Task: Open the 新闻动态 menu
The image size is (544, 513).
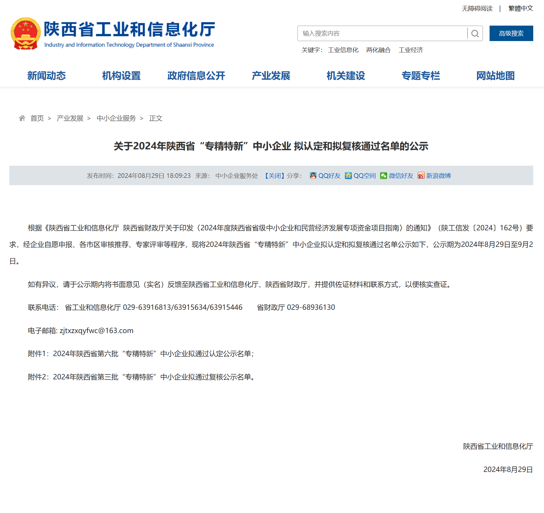Action: tap(47, 76)
